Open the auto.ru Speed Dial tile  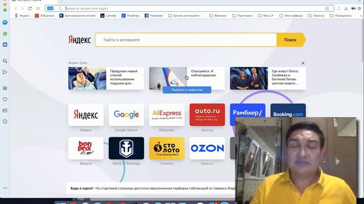tap(207, 114)
